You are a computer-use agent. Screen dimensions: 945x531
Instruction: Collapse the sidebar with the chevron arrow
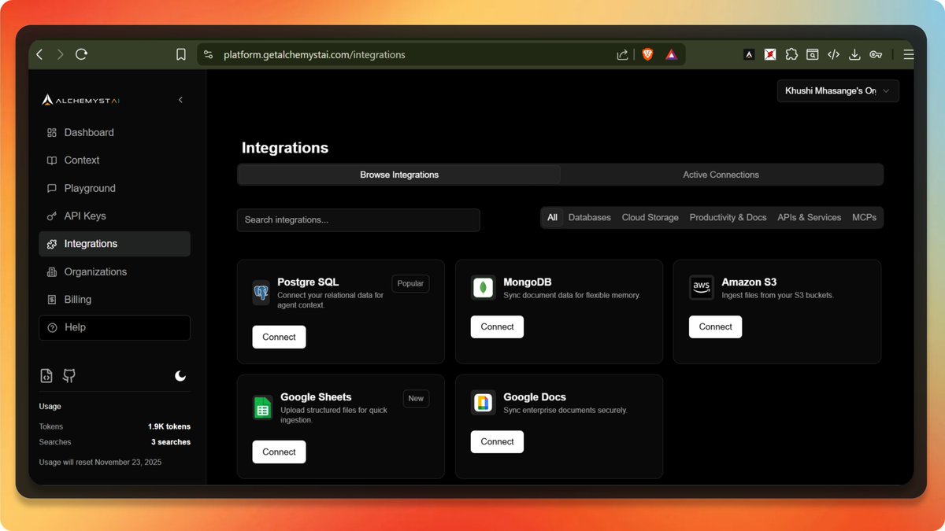point(180,100)
